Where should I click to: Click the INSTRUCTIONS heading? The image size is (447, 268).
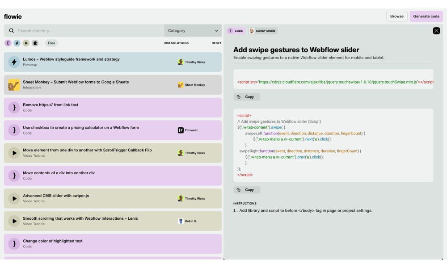pos(245,203)
